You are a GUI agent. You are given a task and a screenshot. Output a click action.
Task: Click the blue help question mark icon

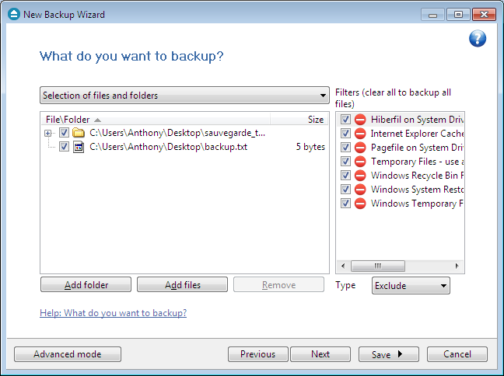click(x=478, y=39)
